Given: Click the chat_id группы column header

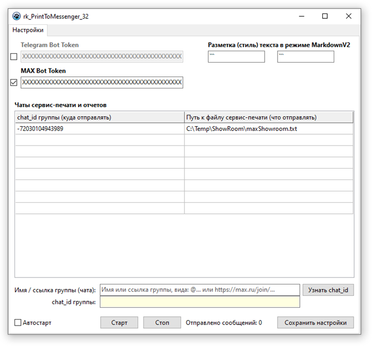Looking at the screenshot, I should 99,117.
